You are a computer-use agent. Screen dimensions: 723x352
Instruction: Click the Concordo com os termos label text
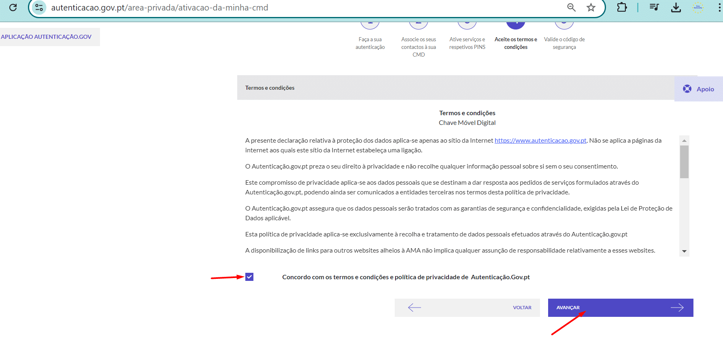pyautogui.click(x=406, y=277)
